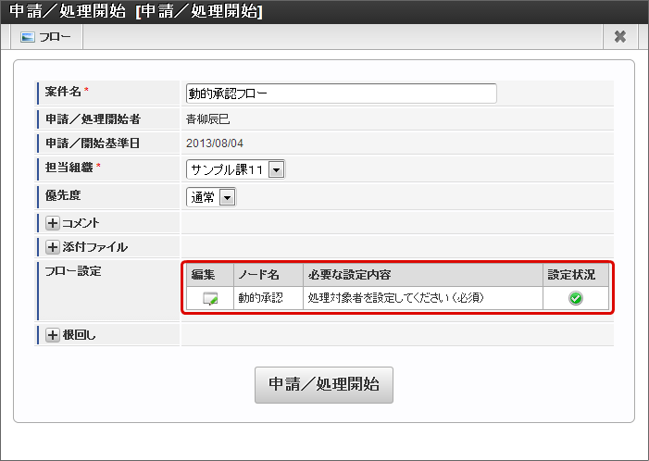Screen dimensions: 649x461
Task: Expand the コメント section
Action: [x=53, y=223]
